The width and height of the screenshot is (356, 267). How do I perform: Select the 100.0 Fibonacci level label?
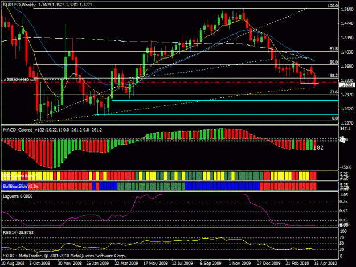[x=333, y=6]
